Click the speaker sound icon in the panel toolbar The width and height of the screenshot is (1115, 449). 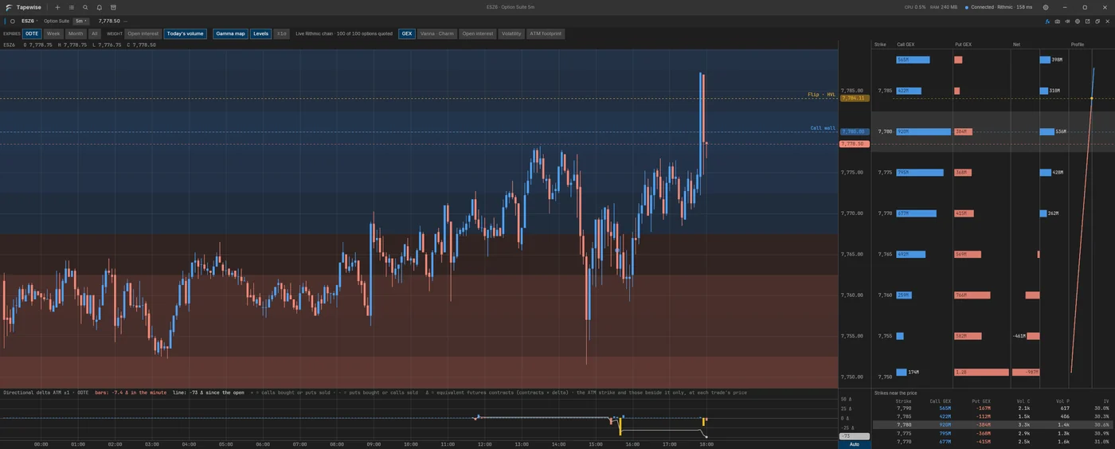click(1068, 21)
